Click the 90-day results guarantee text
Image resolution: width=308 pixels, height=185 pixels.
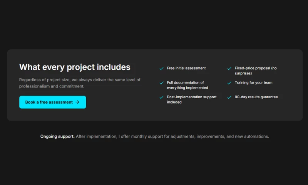[x=256, y=97]
